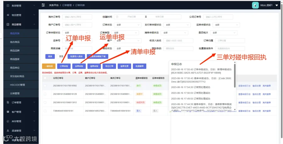Click the orange 一键申报 button

49,66
